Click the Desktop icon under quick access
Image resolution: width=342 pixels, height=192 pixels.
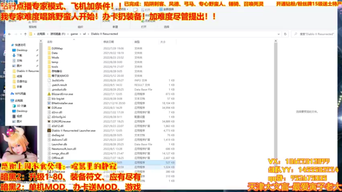click(14, 50)
